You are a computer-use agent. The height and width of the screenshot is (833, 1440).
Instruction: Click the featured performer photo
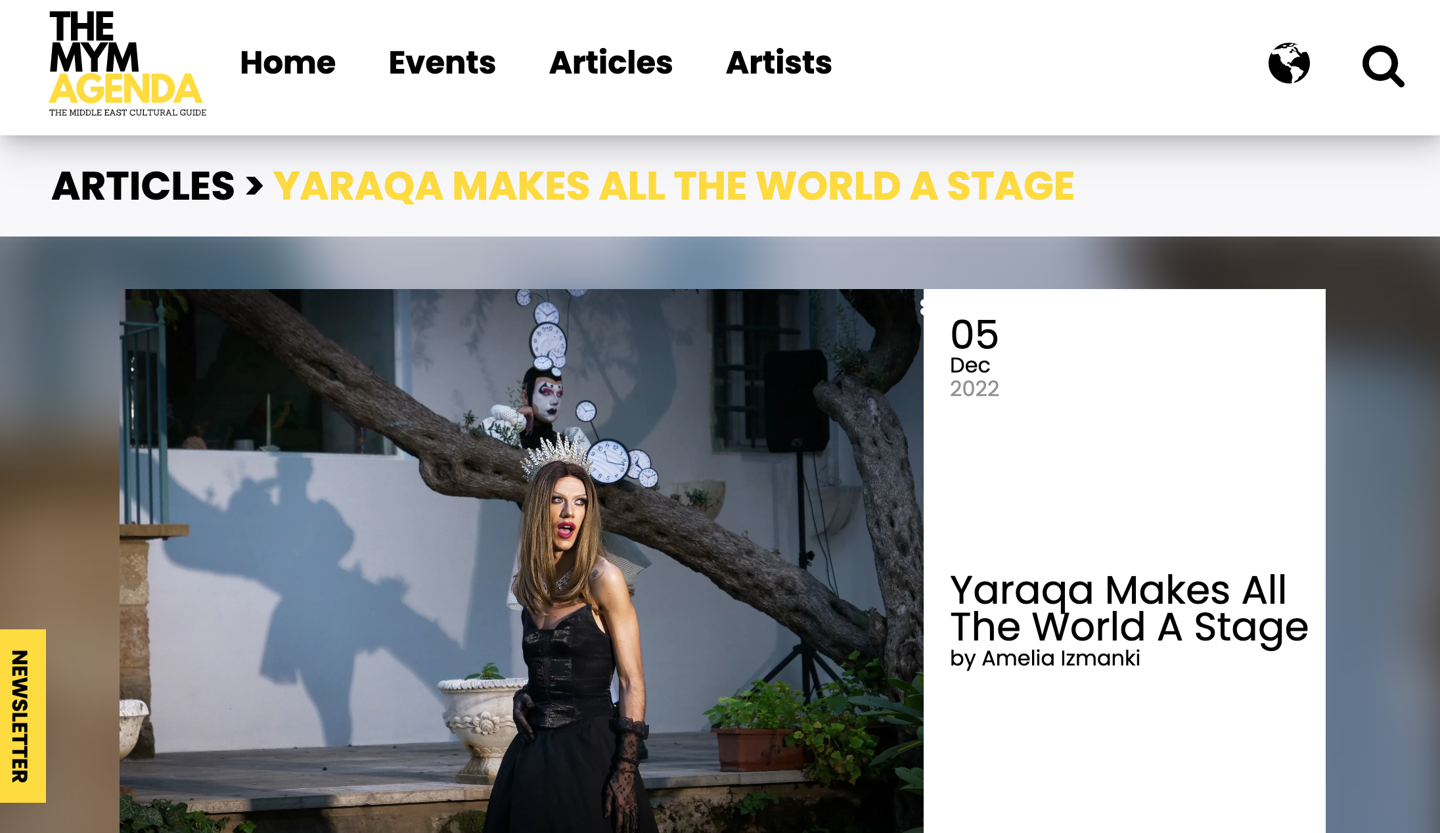pyautogui.click(x=522, y=561)
